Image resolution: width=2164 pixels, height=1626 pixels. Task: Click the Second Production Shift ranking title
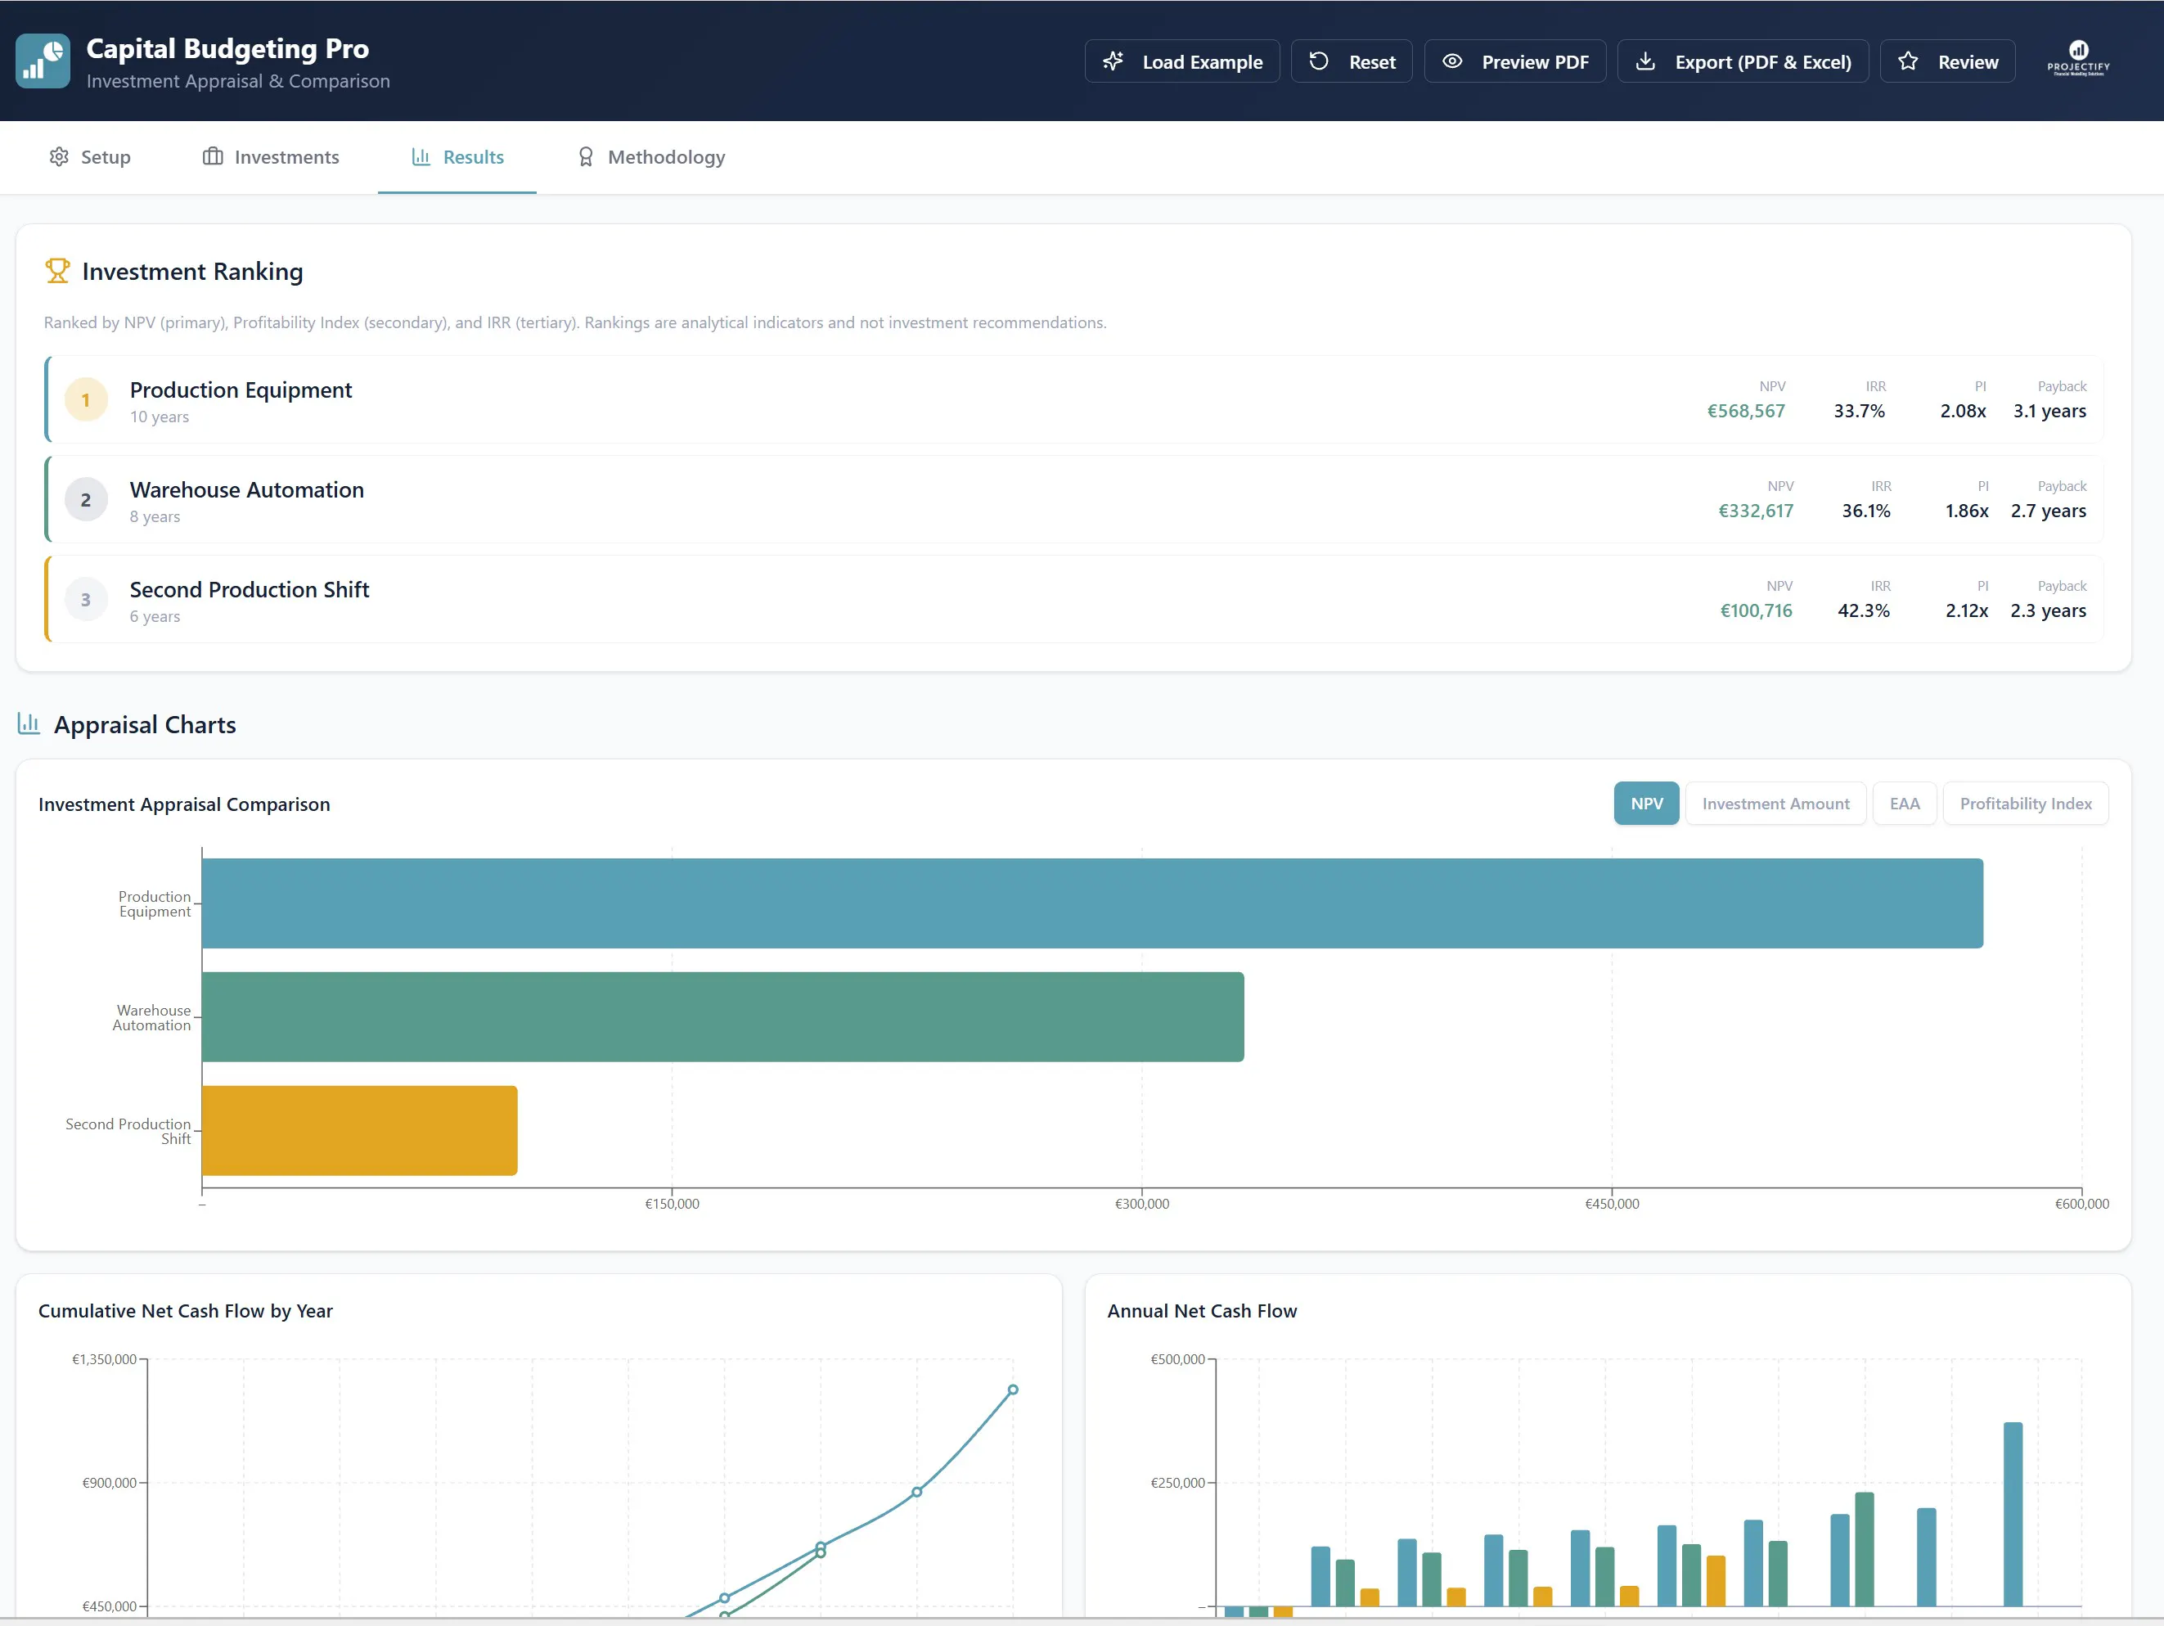point(250,589)
